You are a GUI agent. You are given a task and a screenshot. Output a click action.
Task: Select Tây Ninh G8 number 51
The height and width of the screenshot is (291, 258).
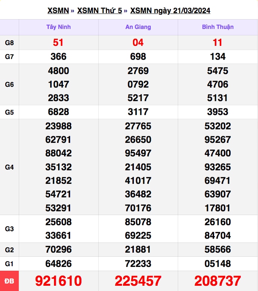(58, 42)
